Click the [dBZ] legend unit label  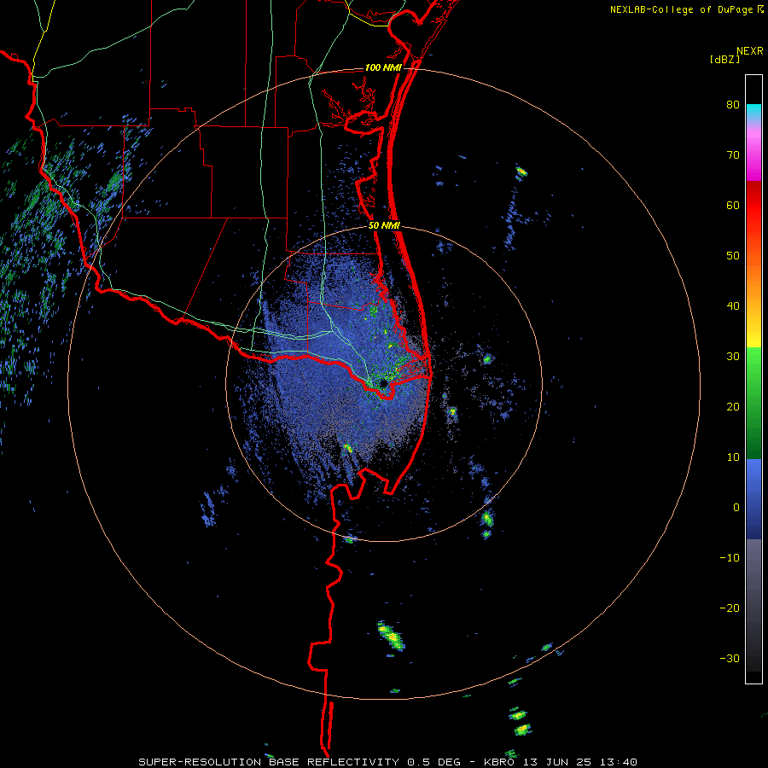[724, 59]
